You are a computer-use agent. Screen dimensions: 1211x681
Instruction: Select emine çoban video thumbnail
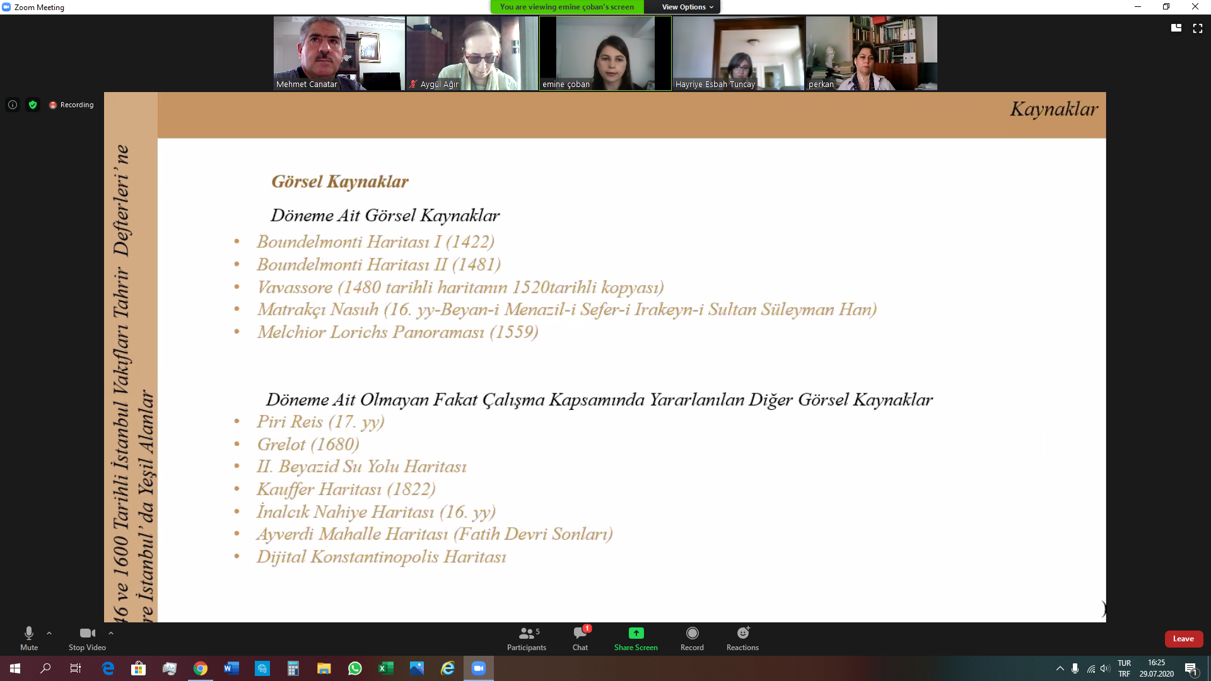coord(605,53)
